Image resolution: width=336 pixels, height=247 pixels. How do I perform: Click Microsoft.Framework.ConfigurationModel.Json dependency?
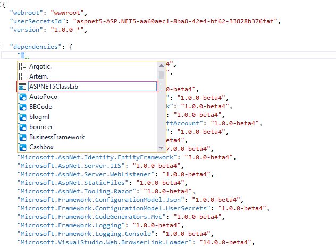(x=100, y=200)
